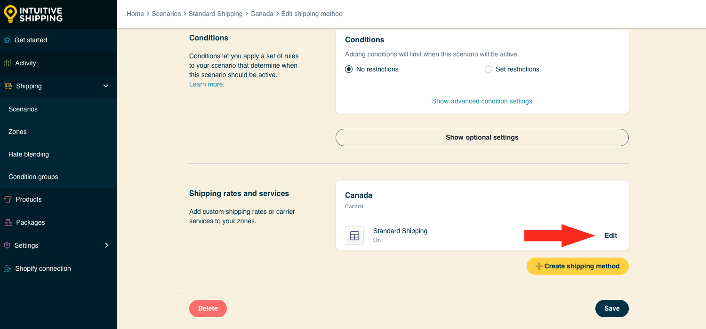Viewport: 706px width, 329px height.
Task: Click the Intuitive Shipping lightbulb logo
Action: [x=10, y=14]
